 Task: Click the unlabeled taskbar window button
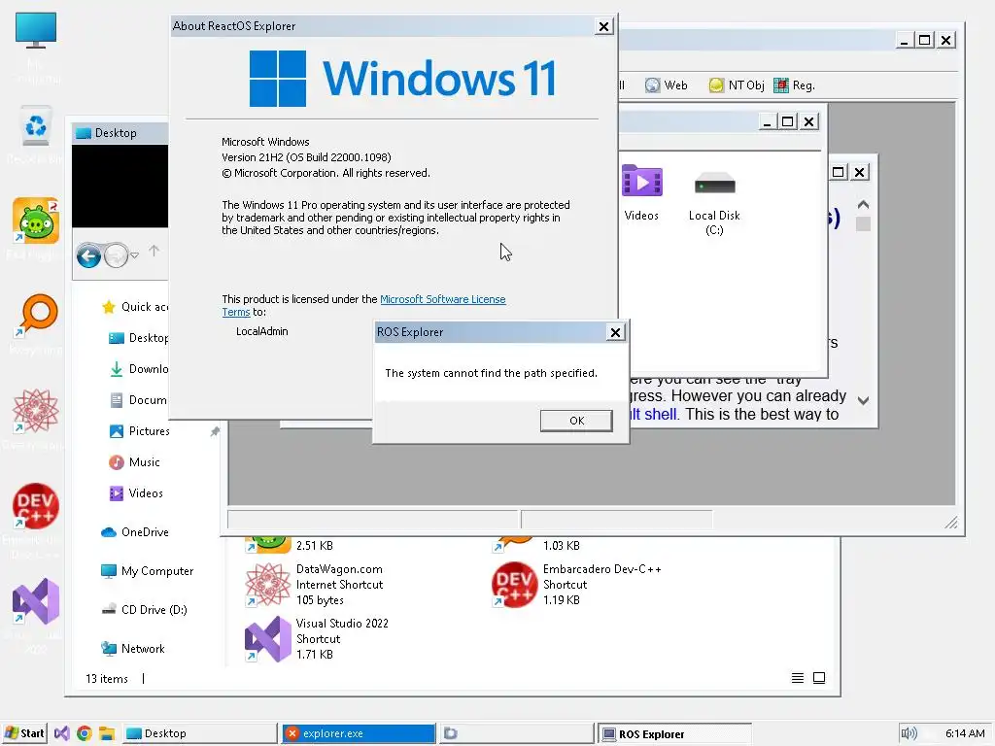point(517,733)
